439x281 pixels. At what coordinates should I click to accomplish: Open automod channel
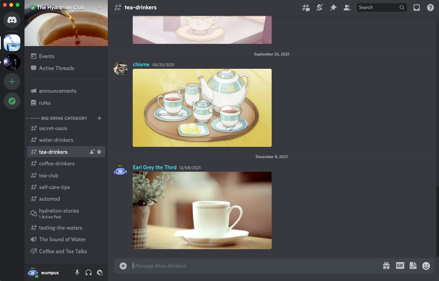pyautogui.click(x=66, y=199)
